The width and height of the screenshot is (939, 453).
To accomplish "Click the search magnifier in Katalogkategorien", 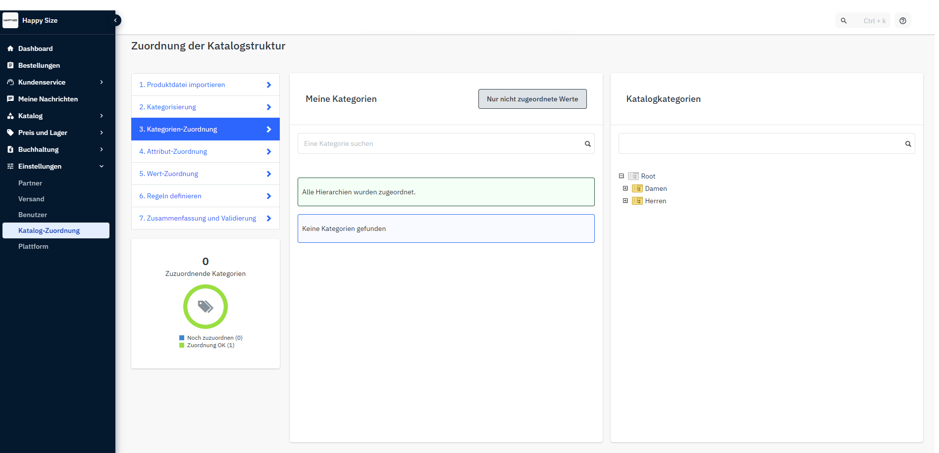I will tap(908, 144).
